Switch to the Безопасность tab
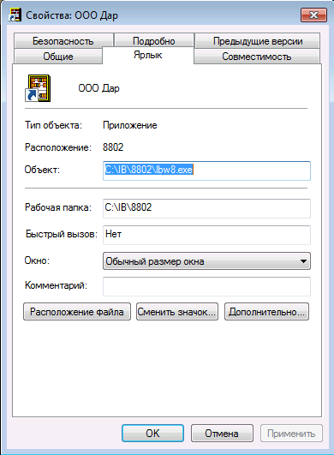This screenshot has height=455, width=334. click(63, 41)
